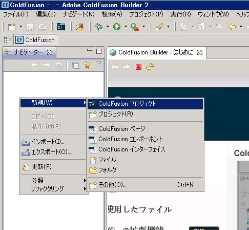
Task: Open the ナビゲート(N) menu
Action: click(78, 14)
